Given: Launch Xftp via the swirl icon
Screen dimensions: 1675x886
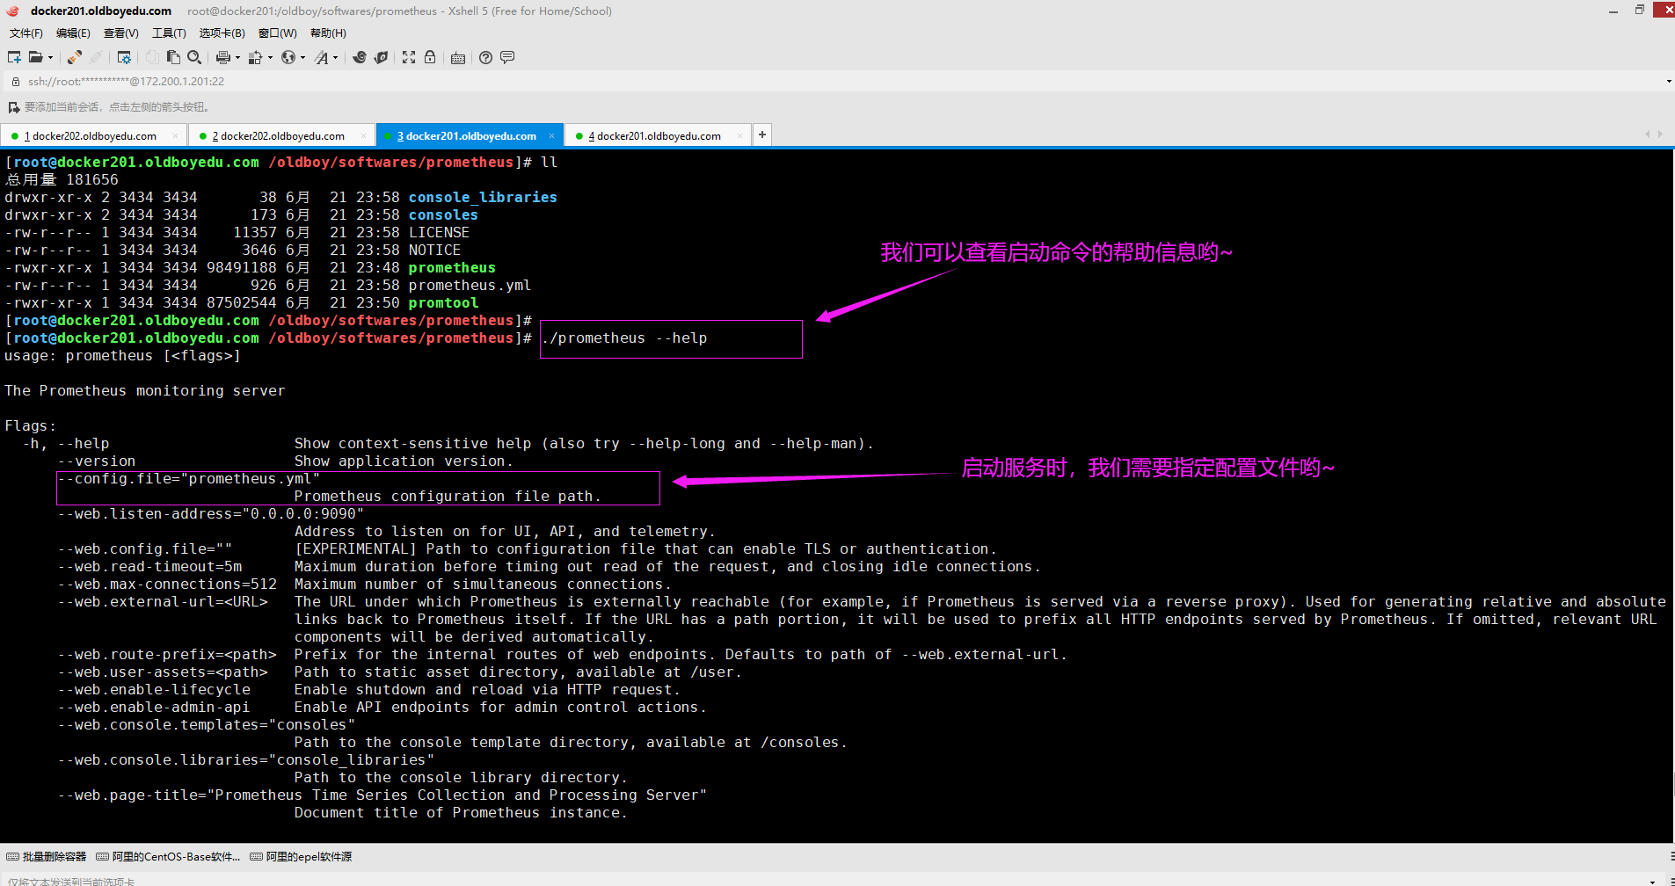Looking at the screenshot, I should [360, 57].
